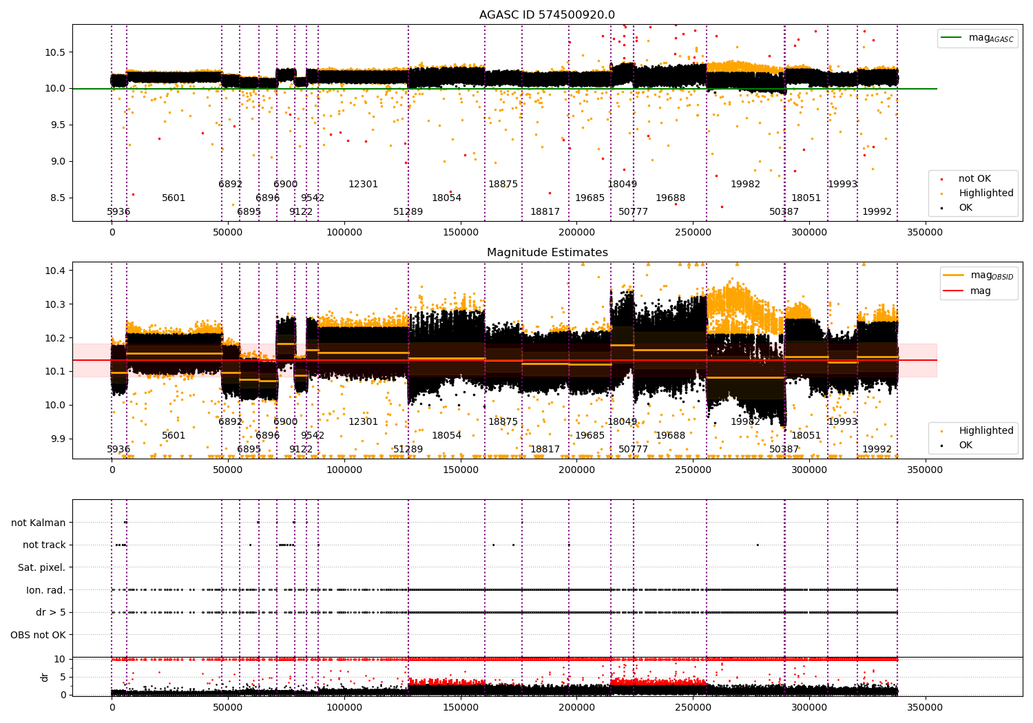Click OBSID label 19982 in the top plot
This screenshot has width=1033, height=723.
click(746, 185)
